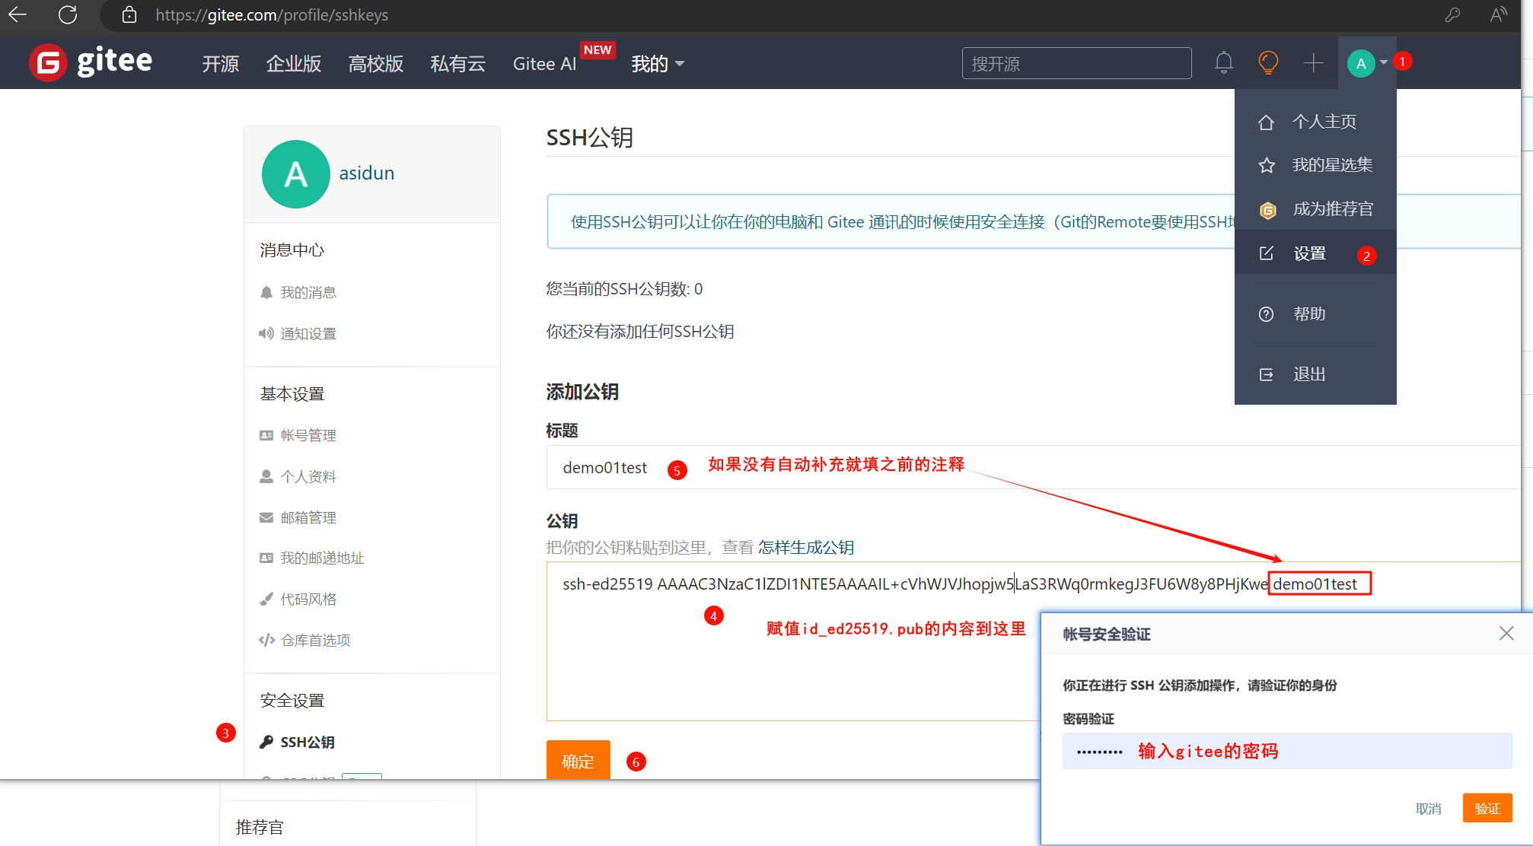Click the Gitee logo
This screenshot has width=1533, height=846.
[91, 62]
